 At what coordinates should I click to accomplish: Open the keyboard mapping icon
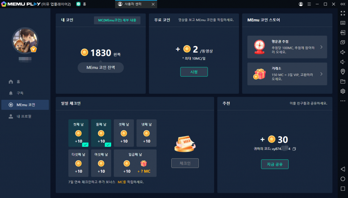tap(343, 23)
